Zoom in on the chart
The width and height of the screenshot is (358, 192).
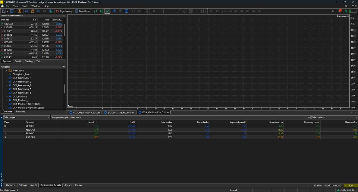[114, 11]
